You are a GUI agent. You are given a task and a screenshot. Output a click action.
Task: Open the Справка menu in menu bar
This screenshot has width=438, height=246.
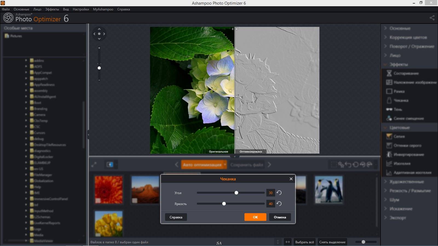click(123, 9)
